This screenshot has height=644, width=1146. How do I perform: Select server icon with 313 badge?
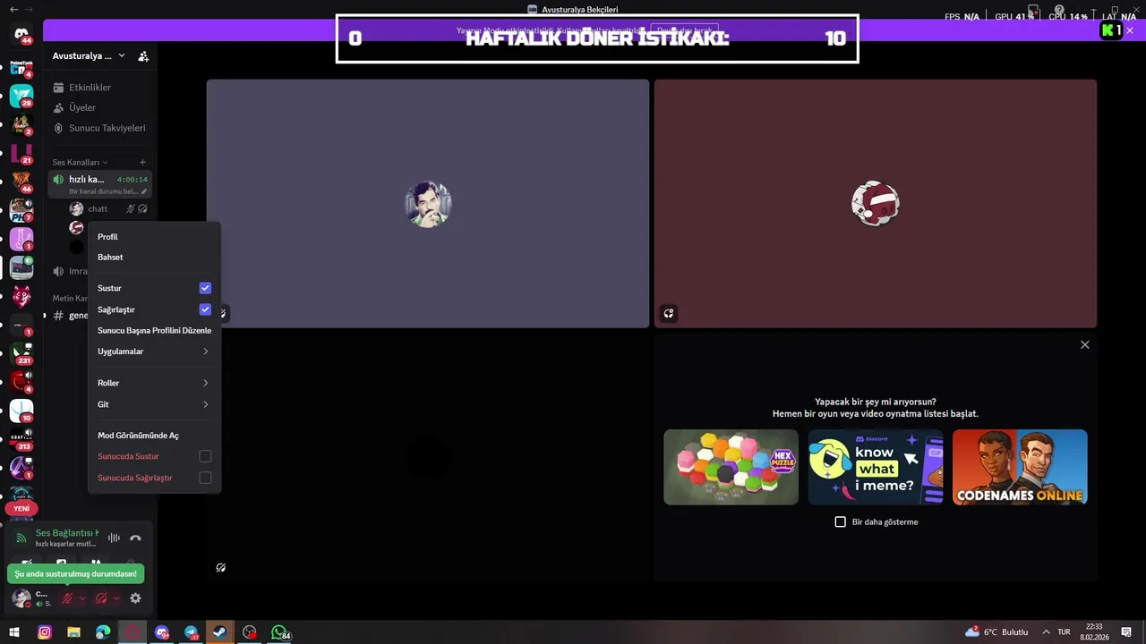click(21, 439)
